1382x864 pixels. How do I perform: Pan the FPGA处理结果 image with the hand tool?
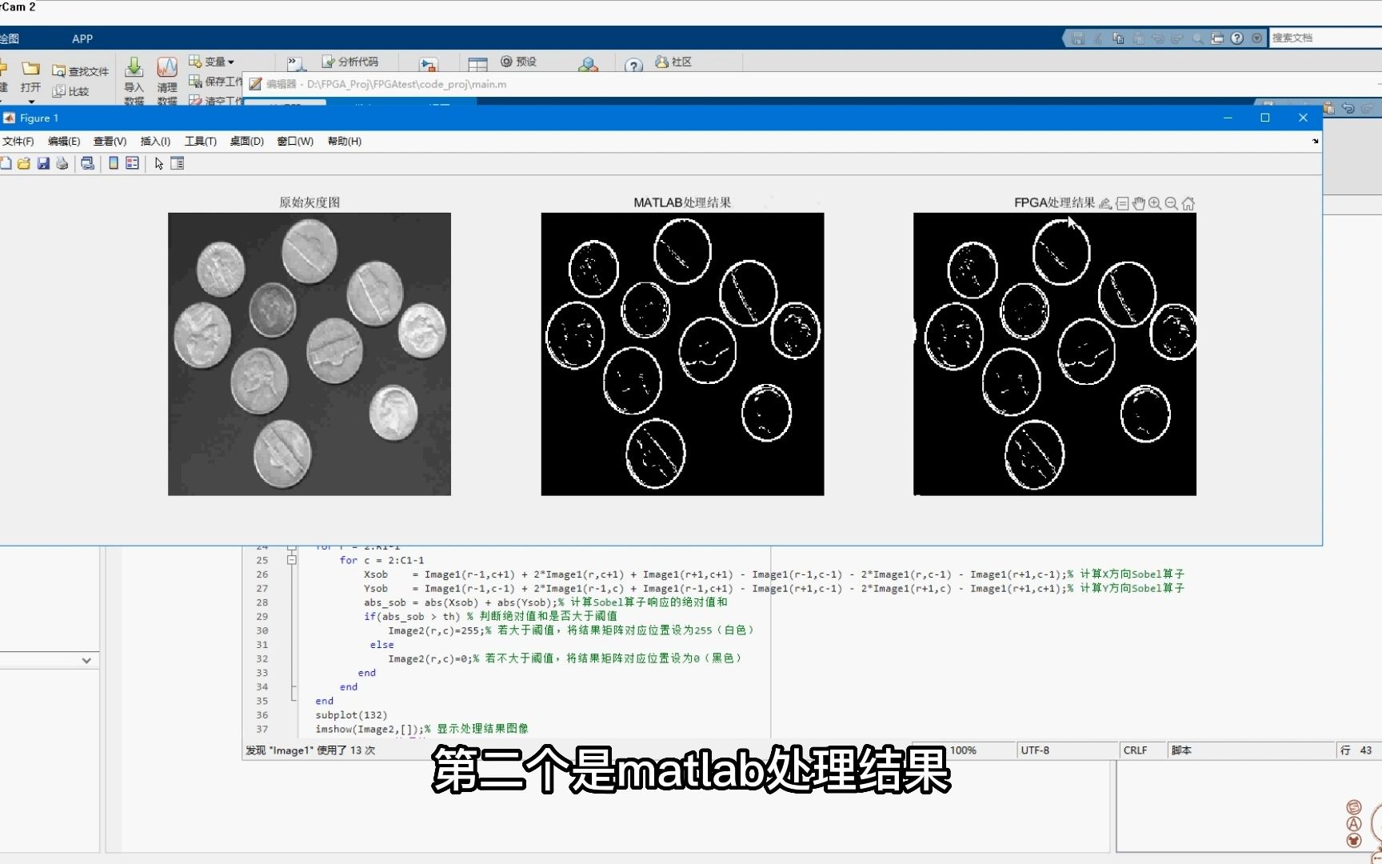[1138, 202]
